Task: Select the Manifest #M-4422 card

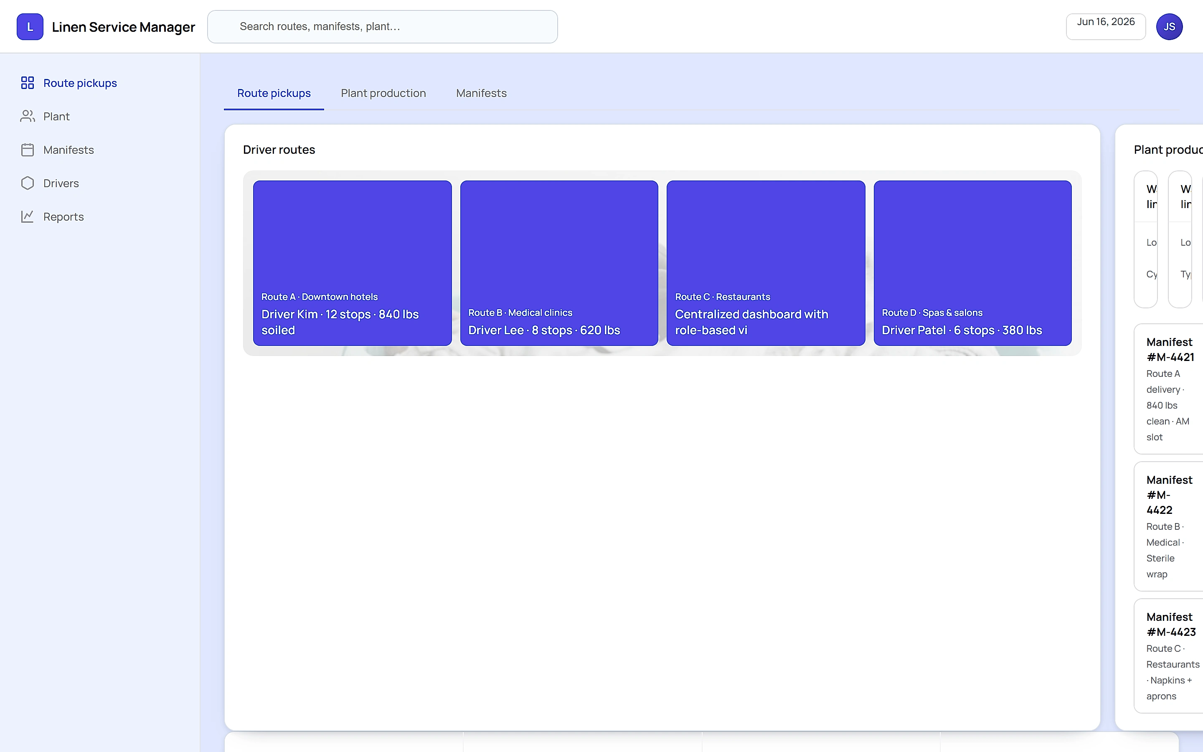Action: tap(1169, 526)
